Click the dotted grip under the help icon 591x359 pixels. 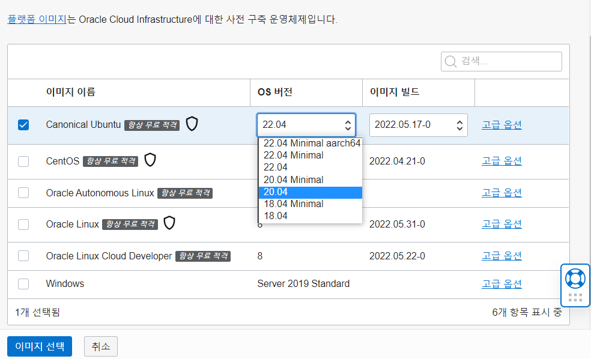575,298
